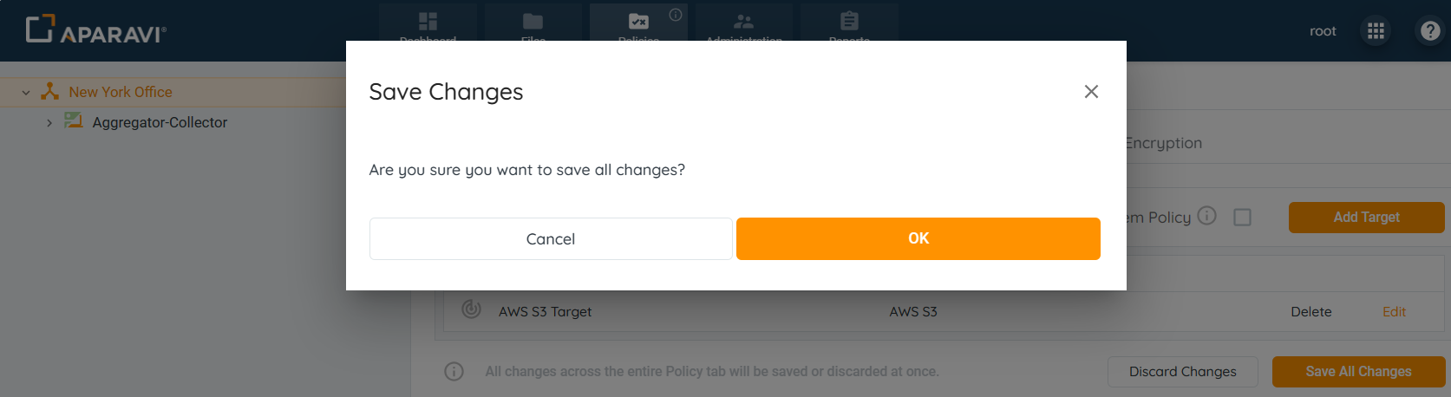This screenshot has width=1451, height=397.
Task: Click the Policies icon in navigation
Action: coord(638,22)
